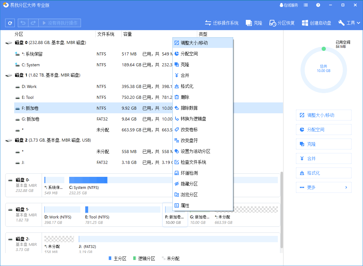The height and width of the screenshot is (266, 363).
Task: Click the Clone (克隆) button in the side panel
Action: pyautogui.click(x=323, y=144)
